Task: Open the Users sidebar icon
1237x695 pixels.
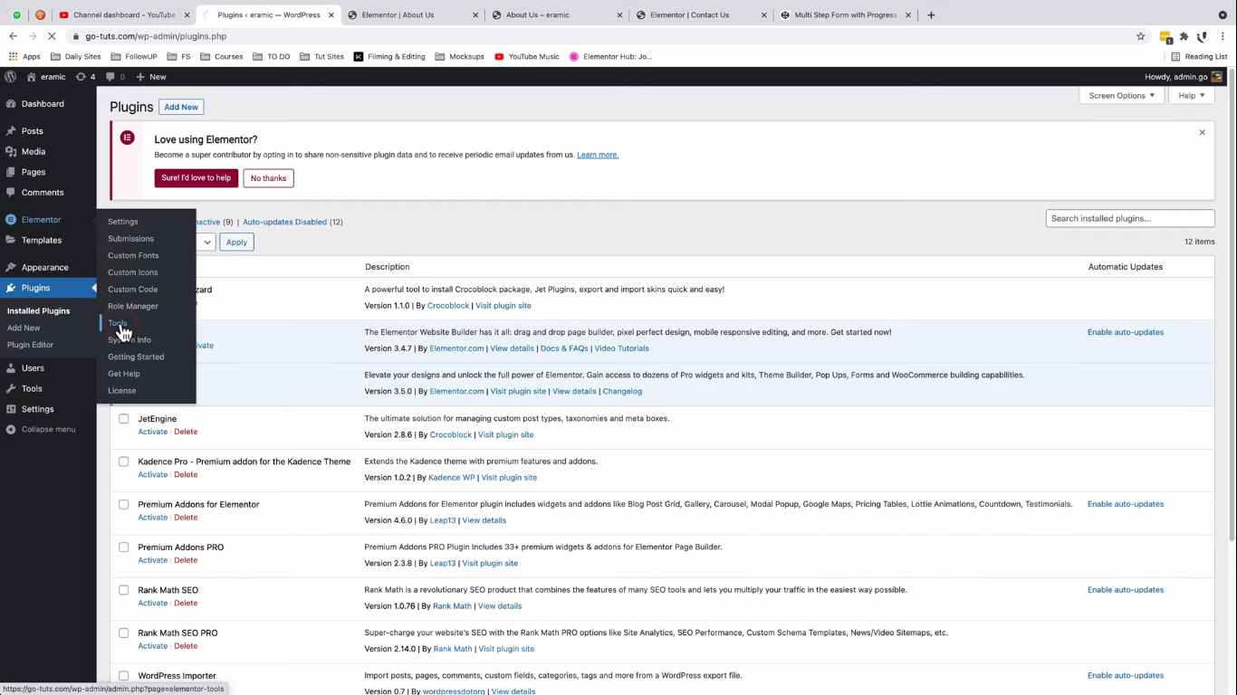Action: 11,368
